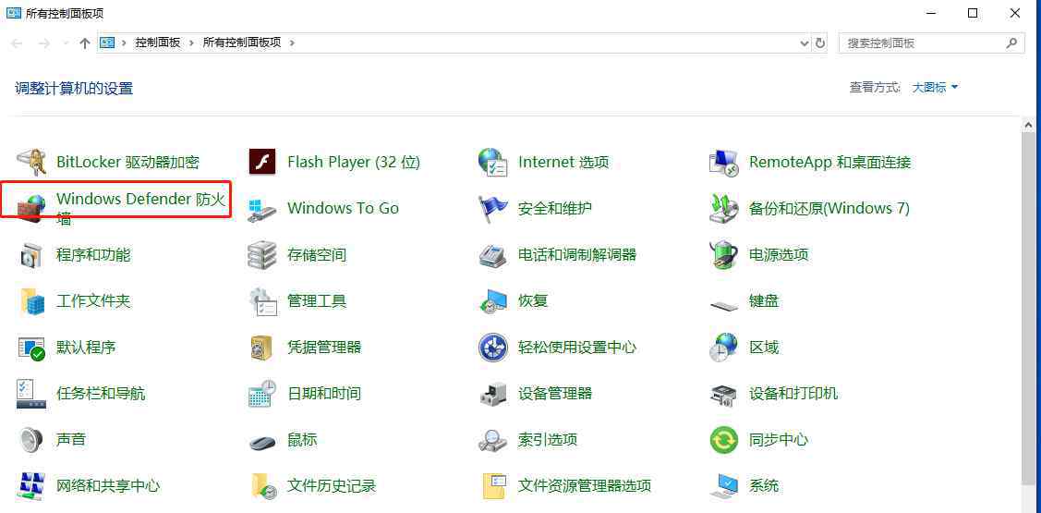Open the 键盘 keyboard icon

point(723,304)
